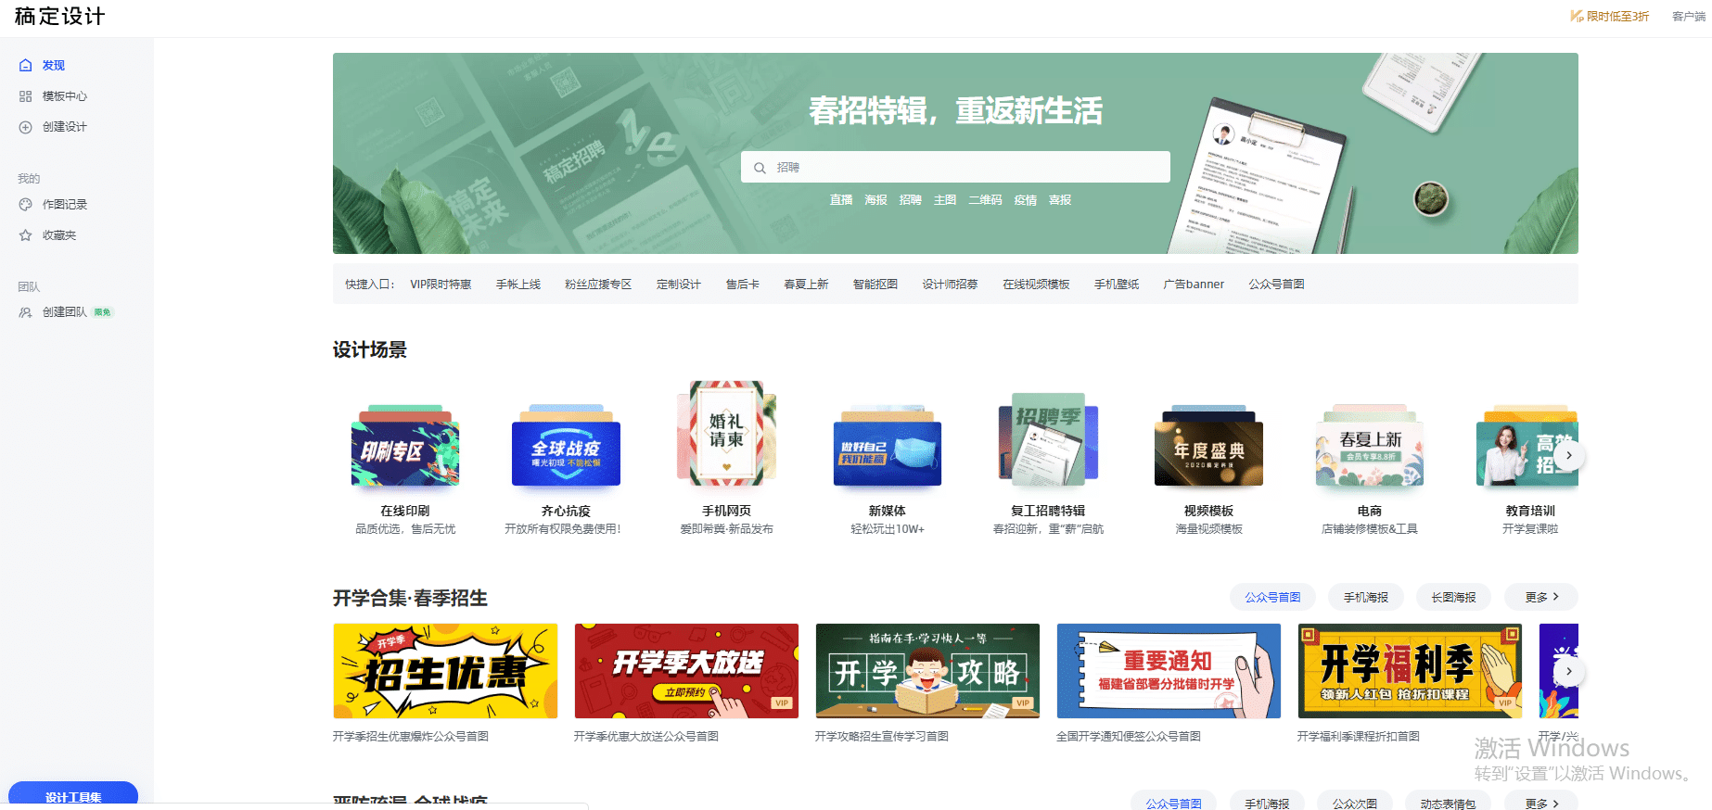
Task: Open 智能抠图 quick link
Action: click(x=875, y=285)
